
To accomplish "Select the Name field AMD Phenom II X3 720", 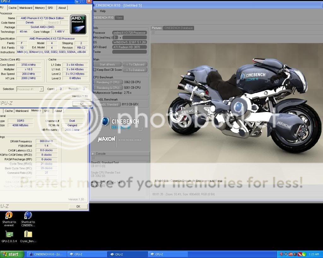I will pos(42,18).
